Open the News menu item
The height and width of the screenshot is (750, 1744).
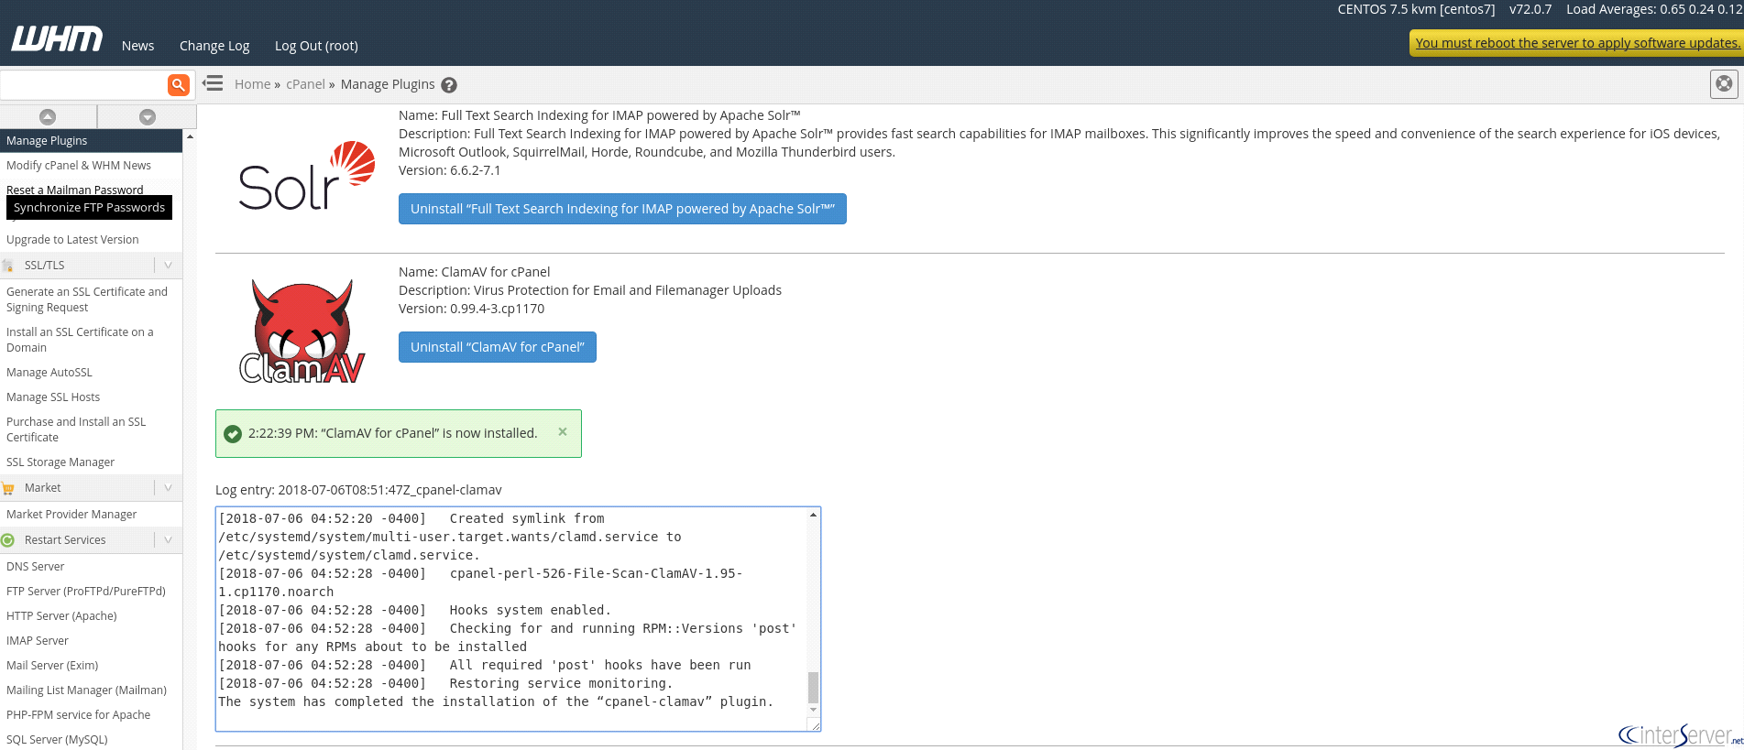137,46
